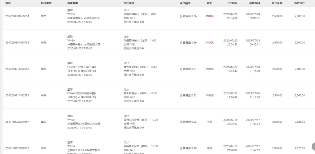Click bet time 2025/07/20 19:14:39
Screen dimensions: 315x154
pyautogui.click(x=230, y=95)
